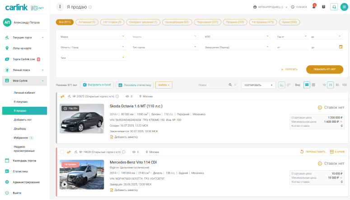Click Выгрузить в Excel button

[x=97, y=85]
